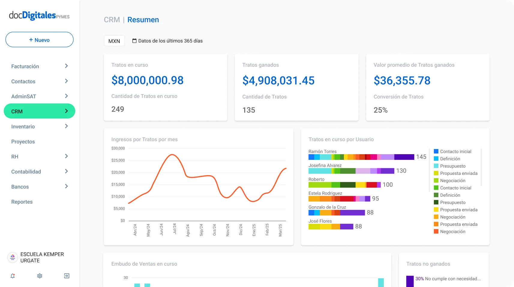Click the legend scrollbar in Tratos por Usuario
Image resolution: width=514 pixels, height=287 pixels.
coord(481,167)
